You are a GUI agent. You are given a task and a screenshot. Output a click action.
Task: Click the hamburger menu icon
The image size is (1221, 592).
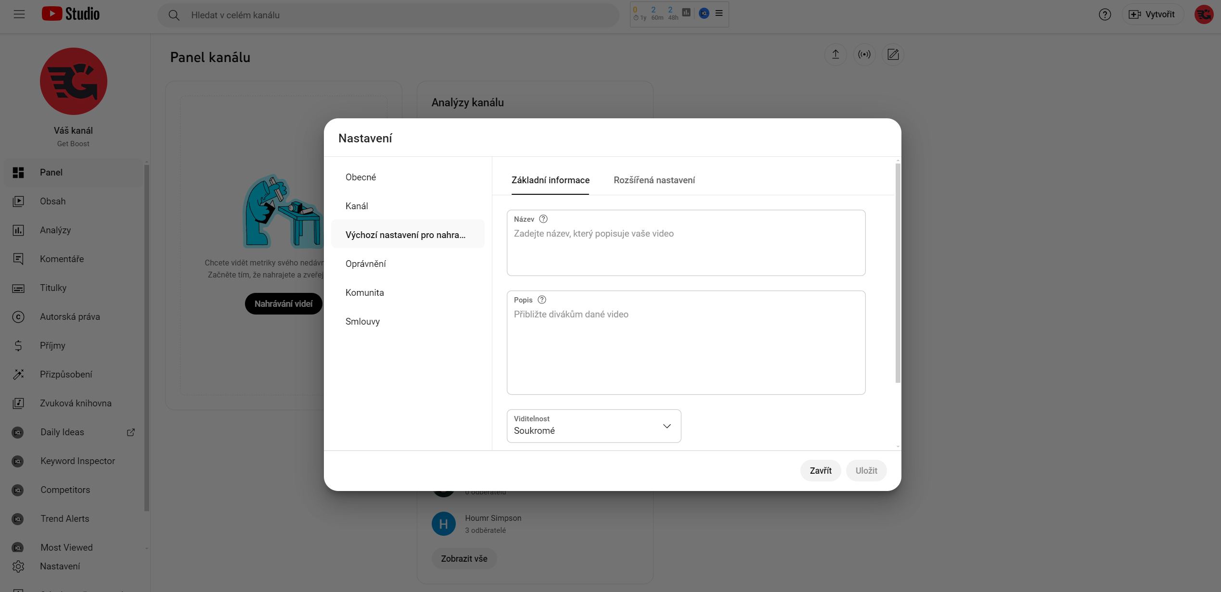point(19,14)
